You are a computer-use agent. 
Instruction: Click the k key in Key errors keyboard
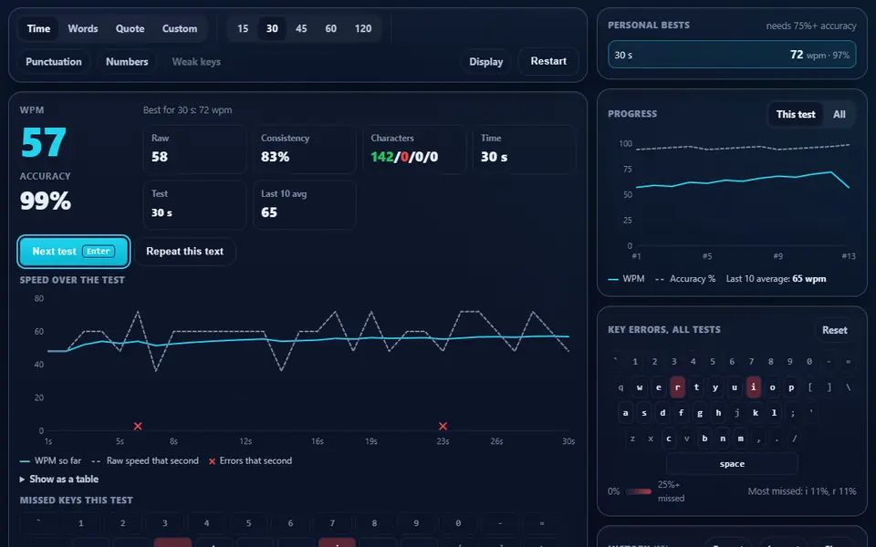[x=756, y=412]
